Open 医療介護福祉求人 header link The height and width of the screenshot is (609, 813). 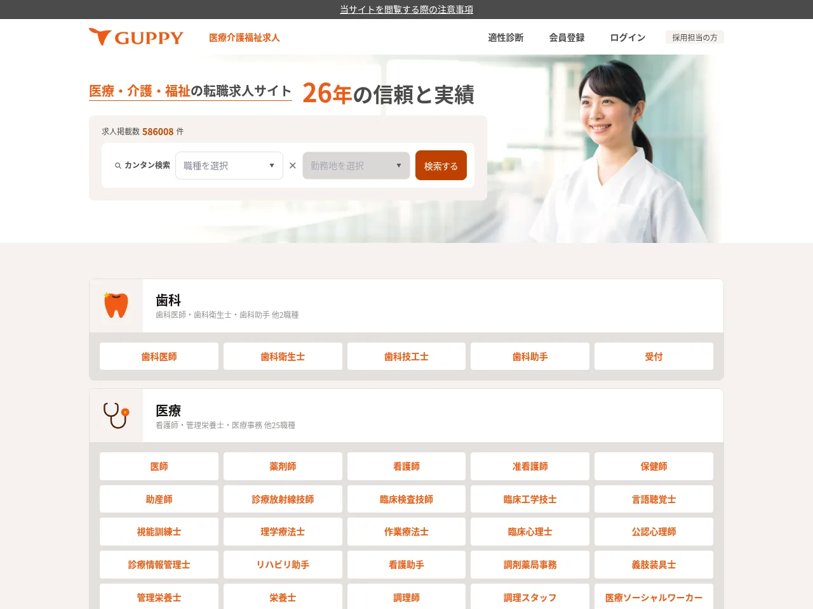click(245, 37)
